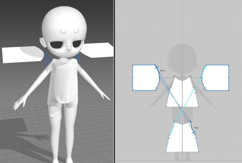Pick the left floating sleeve panel in 3D view
The image size is (242, 163).
[22, 55]
